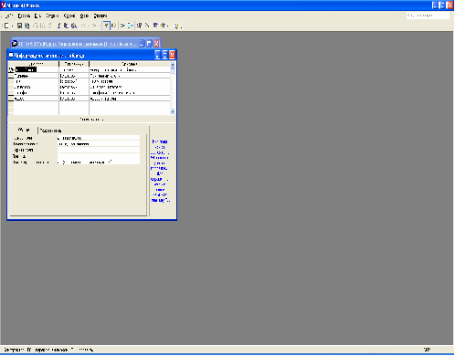Viewport: 455px width, 356px height.
Task: Click the Build wand toolbar icon
Action: pyautogui.click(x=147, y=26)
